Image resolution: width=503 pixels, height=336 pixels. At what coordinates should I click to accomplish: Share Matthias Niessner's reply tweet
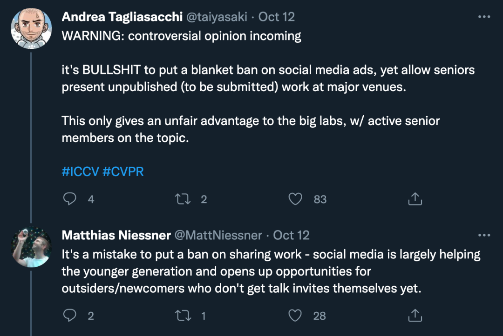click(x=415, y=316)
